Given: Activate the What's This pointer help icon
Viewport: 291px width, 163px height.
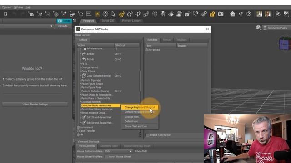Looking at the screenshot, I should pos(241,14).
